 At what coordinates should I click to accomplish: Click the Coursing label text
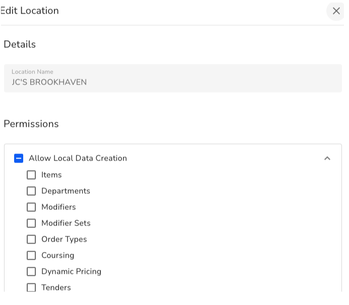[57, 256]
